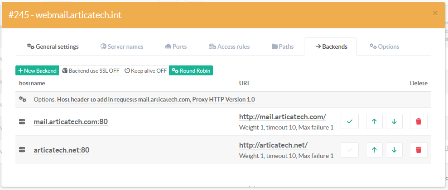Viewport: 448px width, 190px height.
Task: Delete the articatech.net:80 backend
Action: [419, 150]
